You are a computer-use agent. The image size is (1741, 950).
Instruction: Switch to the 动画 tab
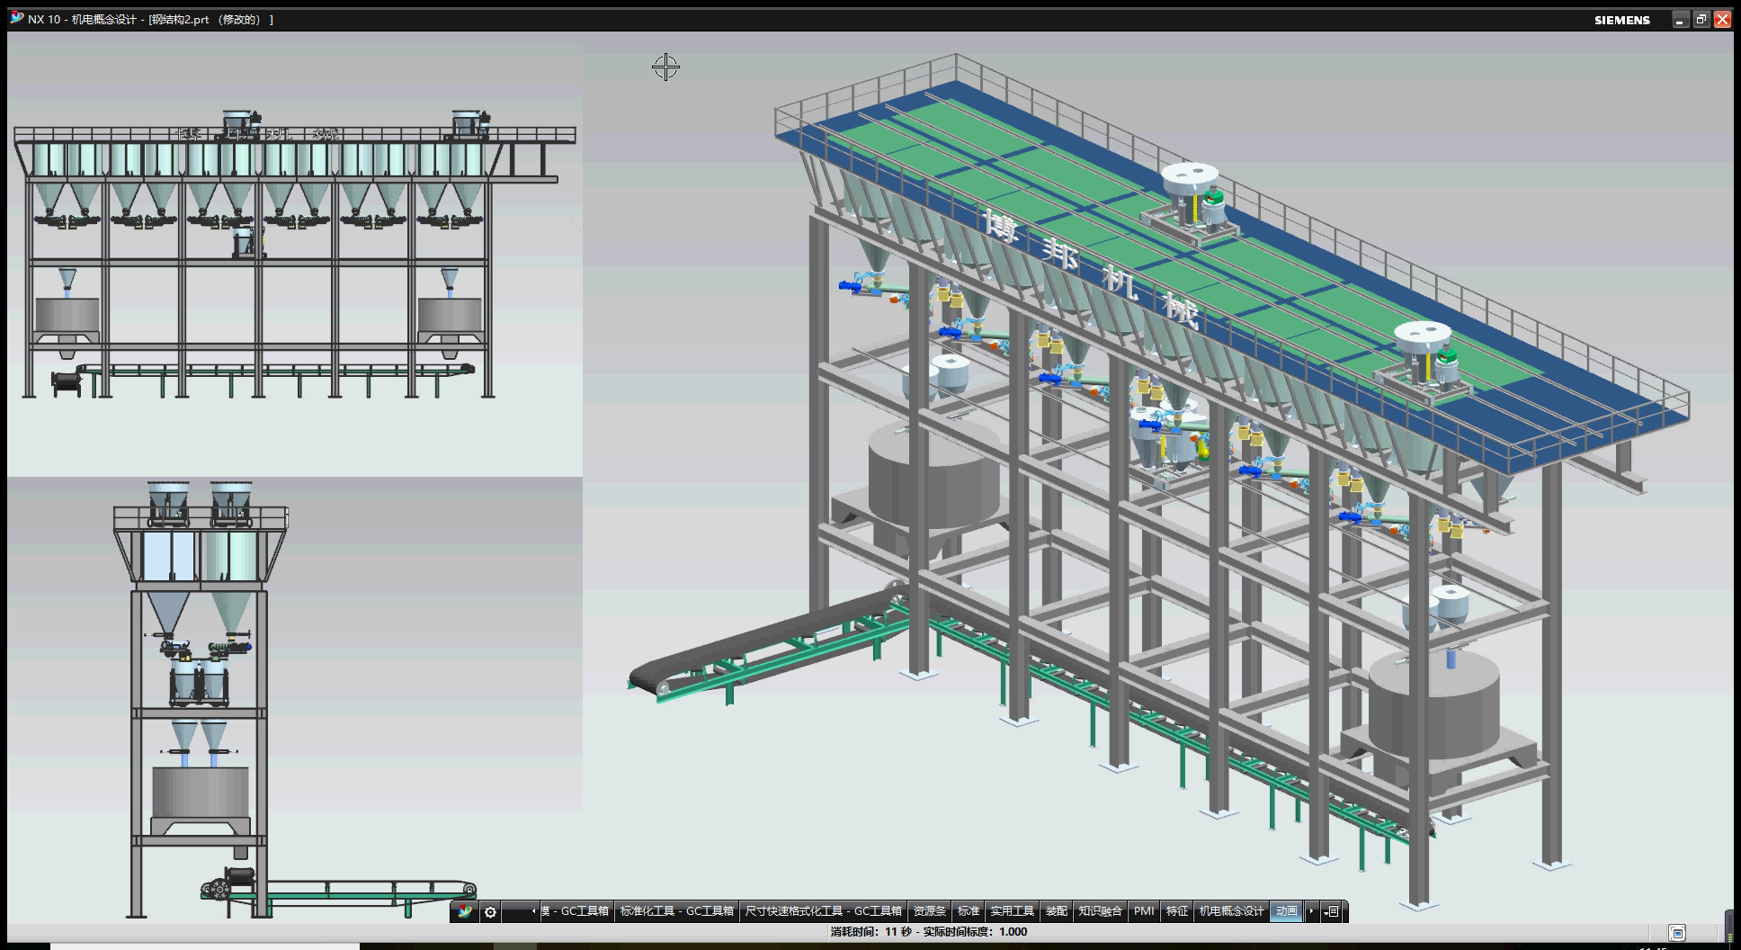click(1286, 911)
